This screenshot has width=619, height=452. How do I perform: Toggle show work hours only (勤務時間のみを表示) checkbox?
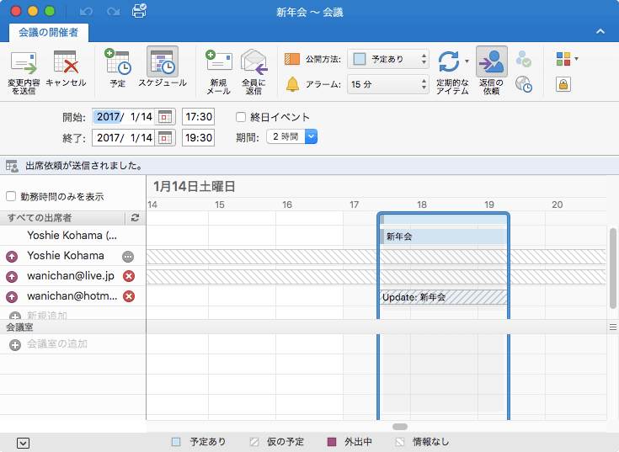[11, 196]
